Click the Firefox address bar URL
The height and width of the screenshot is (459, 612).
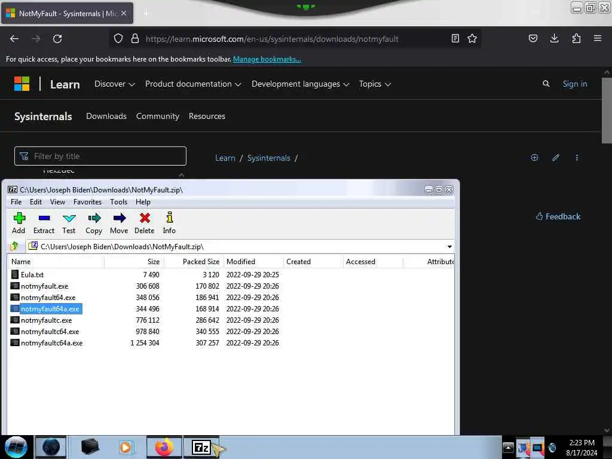pos(272,39)
